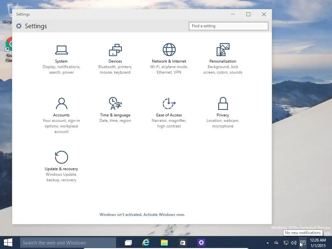Open the Store app on taskbar
Viewport: 332px width, 249px height.
183,243
